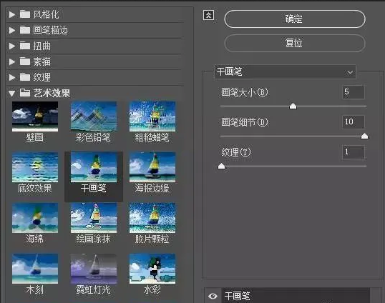Click the folder icon next to 纹理
The image size is (385, 303).
(x=25, y=77)
